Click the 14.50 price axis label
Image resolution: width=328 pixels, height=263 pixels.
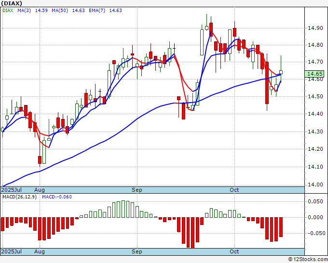click(315, 96)
